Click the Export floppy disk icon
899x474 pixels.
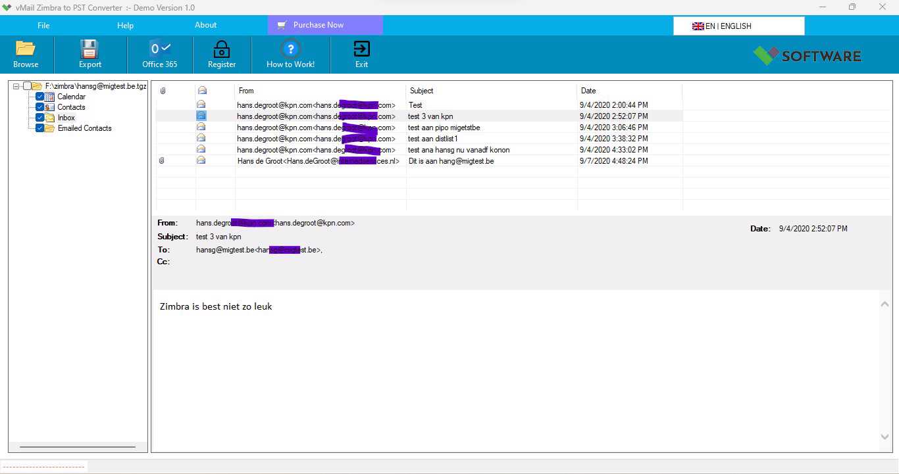[90, 49]
